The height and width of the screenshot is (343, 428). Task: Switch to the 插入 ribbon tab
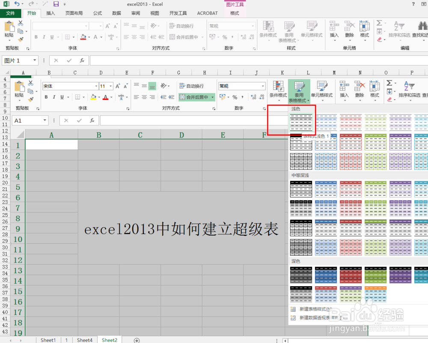point(50,13)
